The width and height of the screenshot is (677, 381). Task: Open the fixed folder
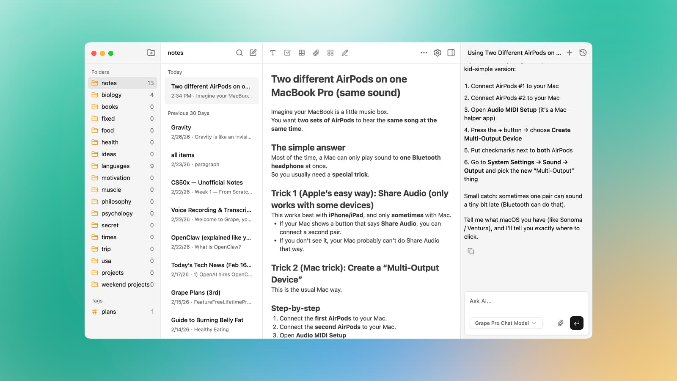pos(123,119)
